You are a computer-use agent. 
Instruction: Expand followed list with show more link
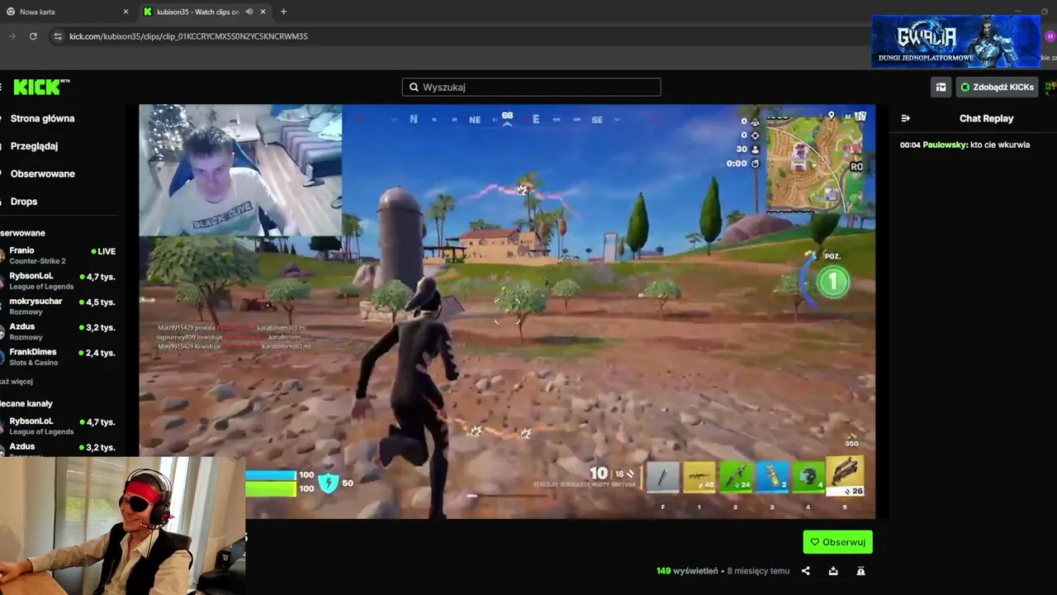[x=17, y=382]
